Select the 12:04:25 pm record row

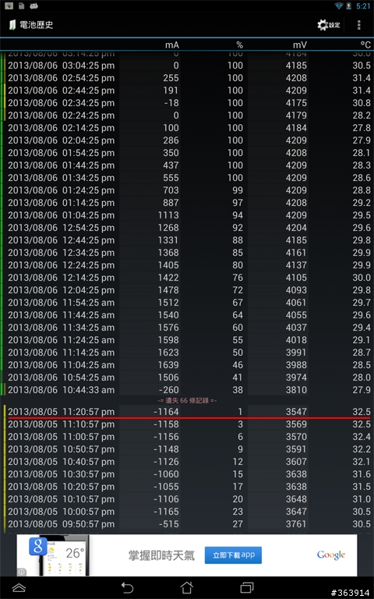(187, 290)
